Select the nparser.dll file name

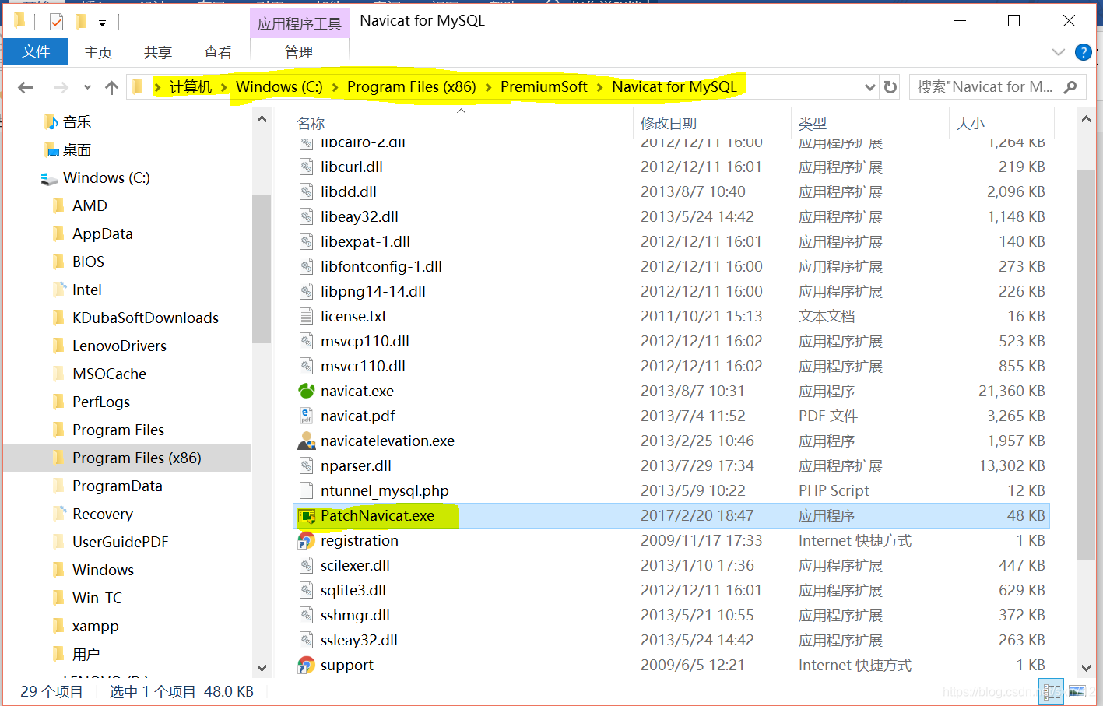[356, 465]
